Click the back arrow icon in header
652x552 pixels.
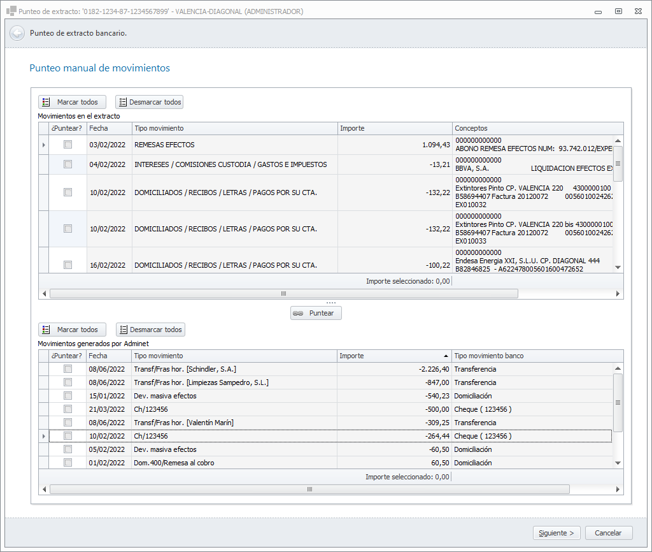[x=17, y=33]
